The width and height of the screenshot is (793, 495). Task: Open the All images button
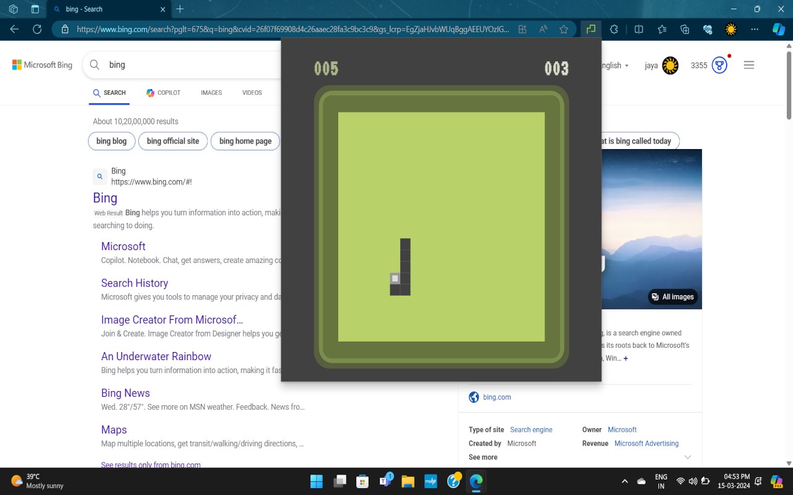coord(672,297)
